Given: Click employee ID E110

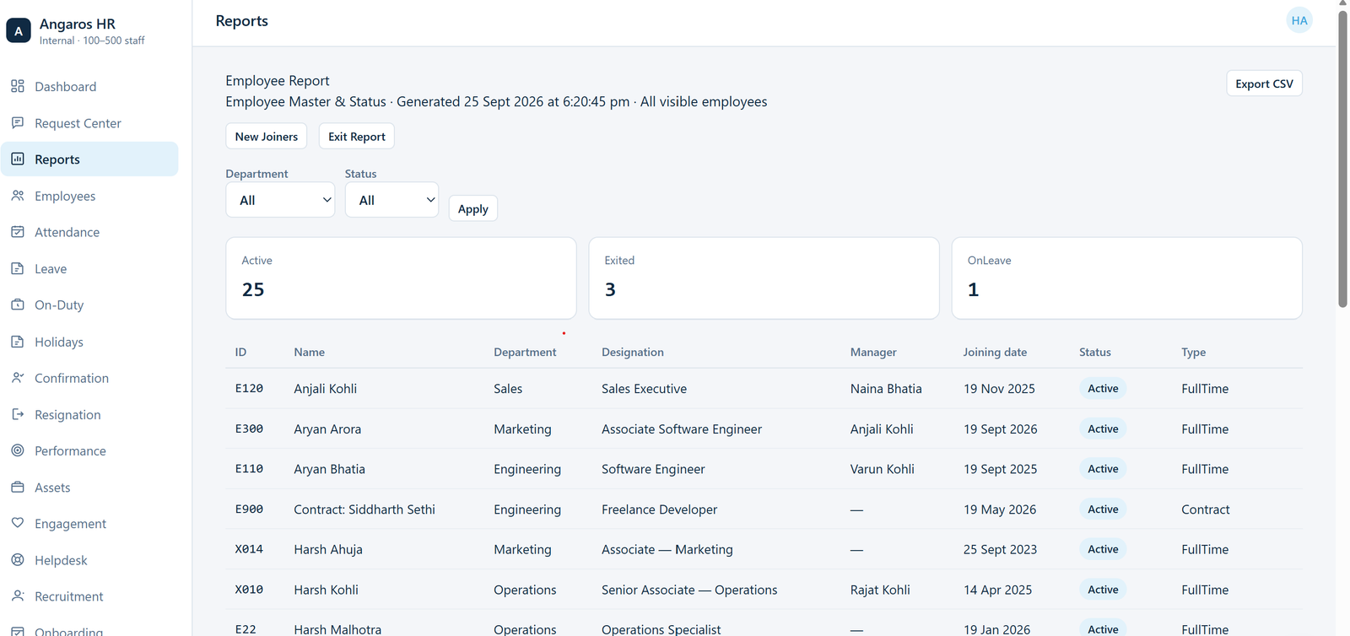Looking at the screenshot, I should pyautogui.click(x=249, y=469).
